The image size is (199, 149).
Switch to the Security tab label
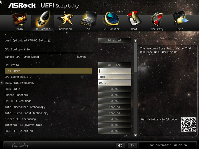(x=157, y=29)
